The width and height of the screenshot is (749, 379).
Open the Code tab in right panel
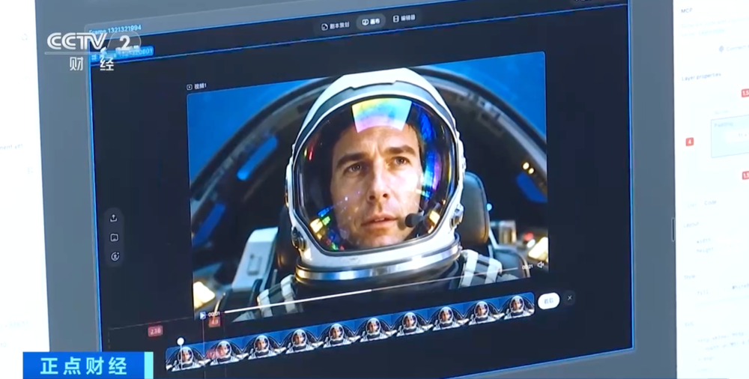point(710,203)
